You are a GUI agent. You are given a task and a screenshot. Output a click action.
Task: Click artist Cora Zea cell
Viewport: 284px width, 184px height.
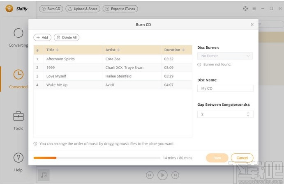[132, 59]
